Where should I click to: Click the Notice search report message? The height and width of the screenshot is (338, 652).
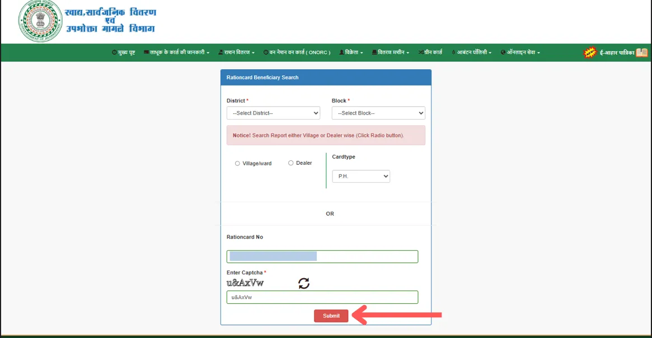coord(326,135)
